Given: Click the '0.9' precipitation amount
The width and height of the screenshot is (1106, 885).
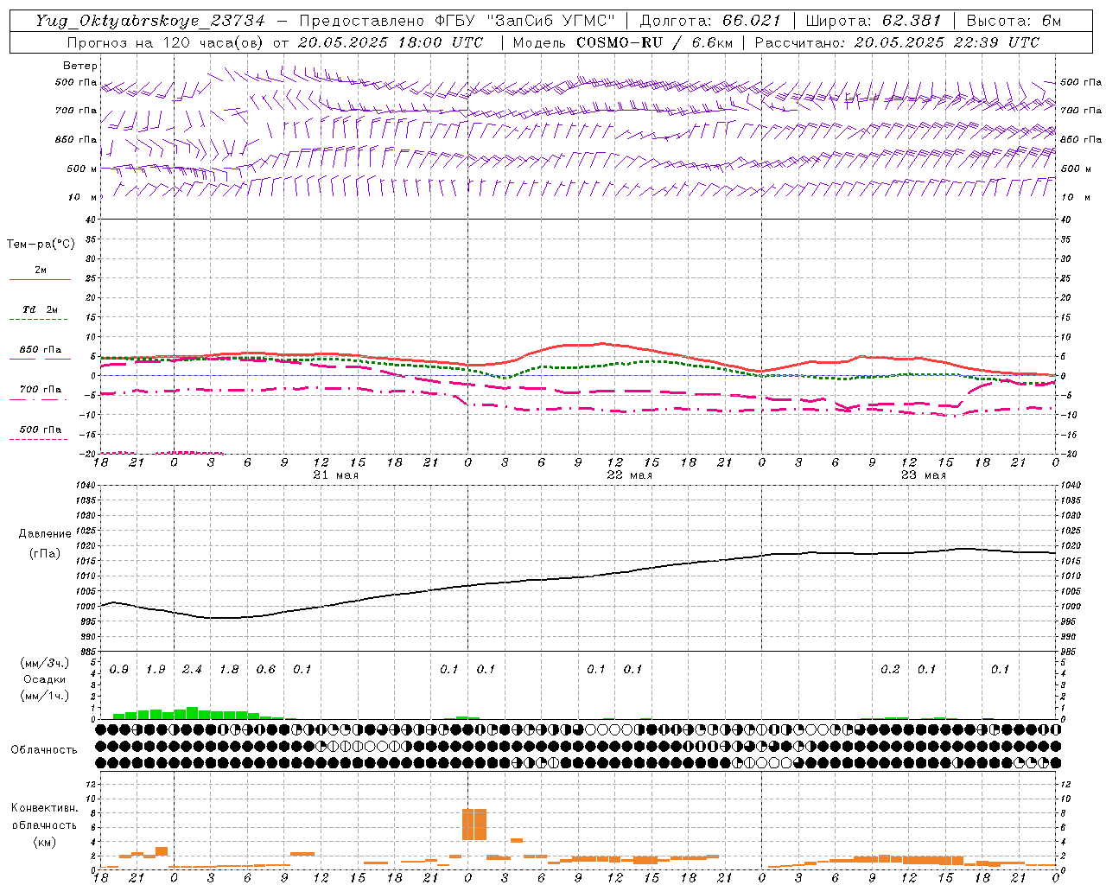Looking at the screenshot, I should [x=118, y=670].
